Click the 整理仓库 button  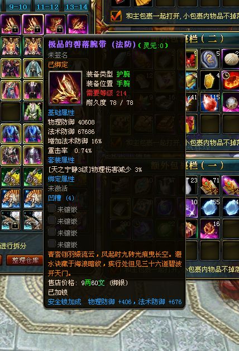pyautogui.click(x=25, y=260)
